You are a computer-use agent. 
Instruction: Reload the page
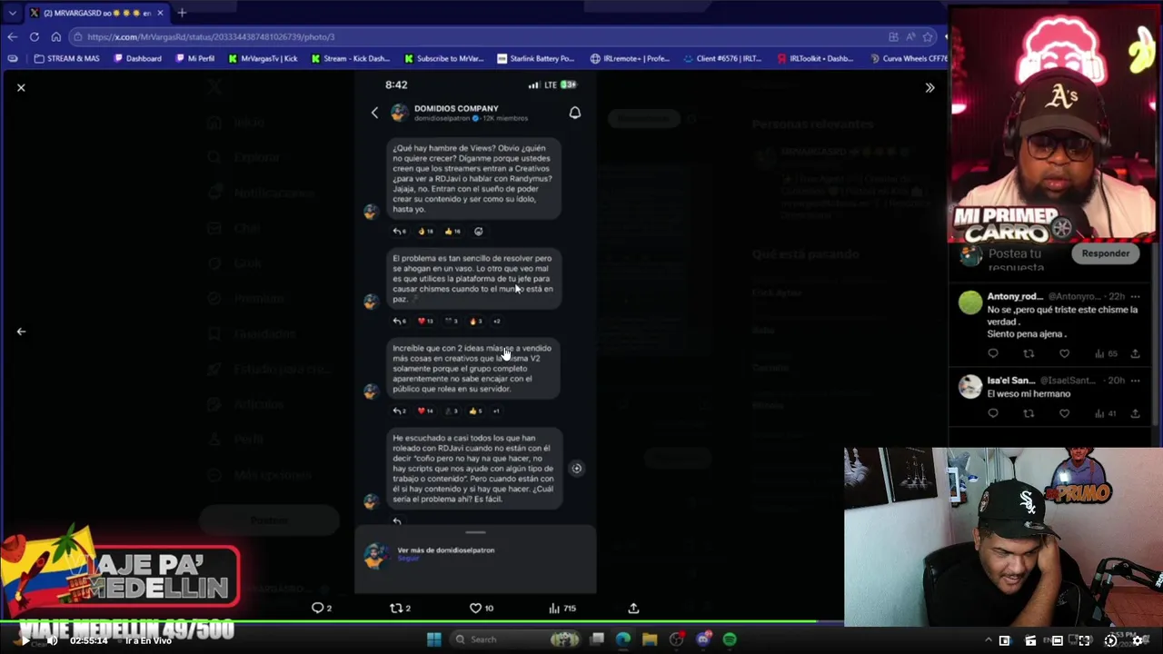34,36
